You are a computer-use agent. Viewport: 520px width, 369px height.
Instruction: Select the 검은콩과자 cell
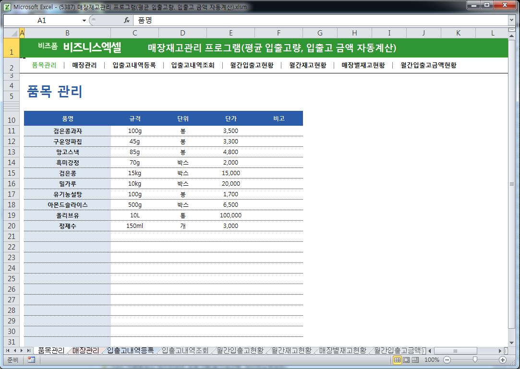tap(67, 131)
